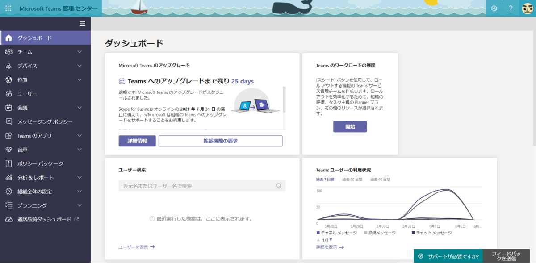Click the 音声 phone icon
This screenshot has width=536, height=263.
click(x=8, y=150)
